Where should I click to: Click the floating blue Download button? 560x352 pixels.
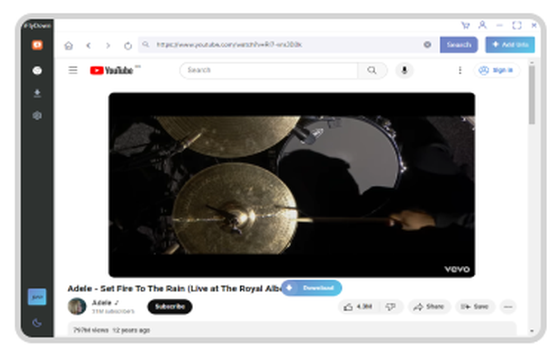point(311,288)
